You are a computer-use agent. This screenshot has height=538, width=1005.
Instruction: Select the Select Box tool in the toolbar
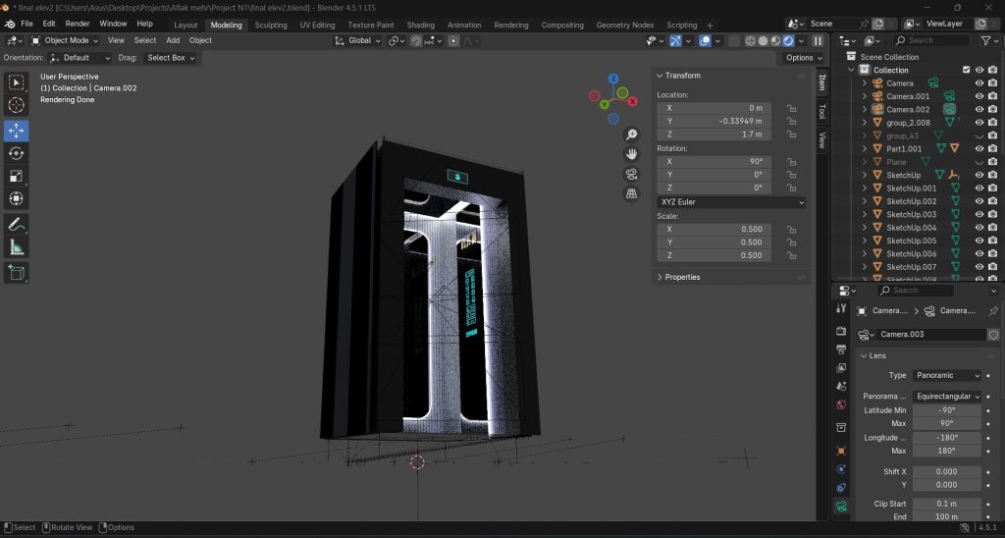click(x=16, y=82)
